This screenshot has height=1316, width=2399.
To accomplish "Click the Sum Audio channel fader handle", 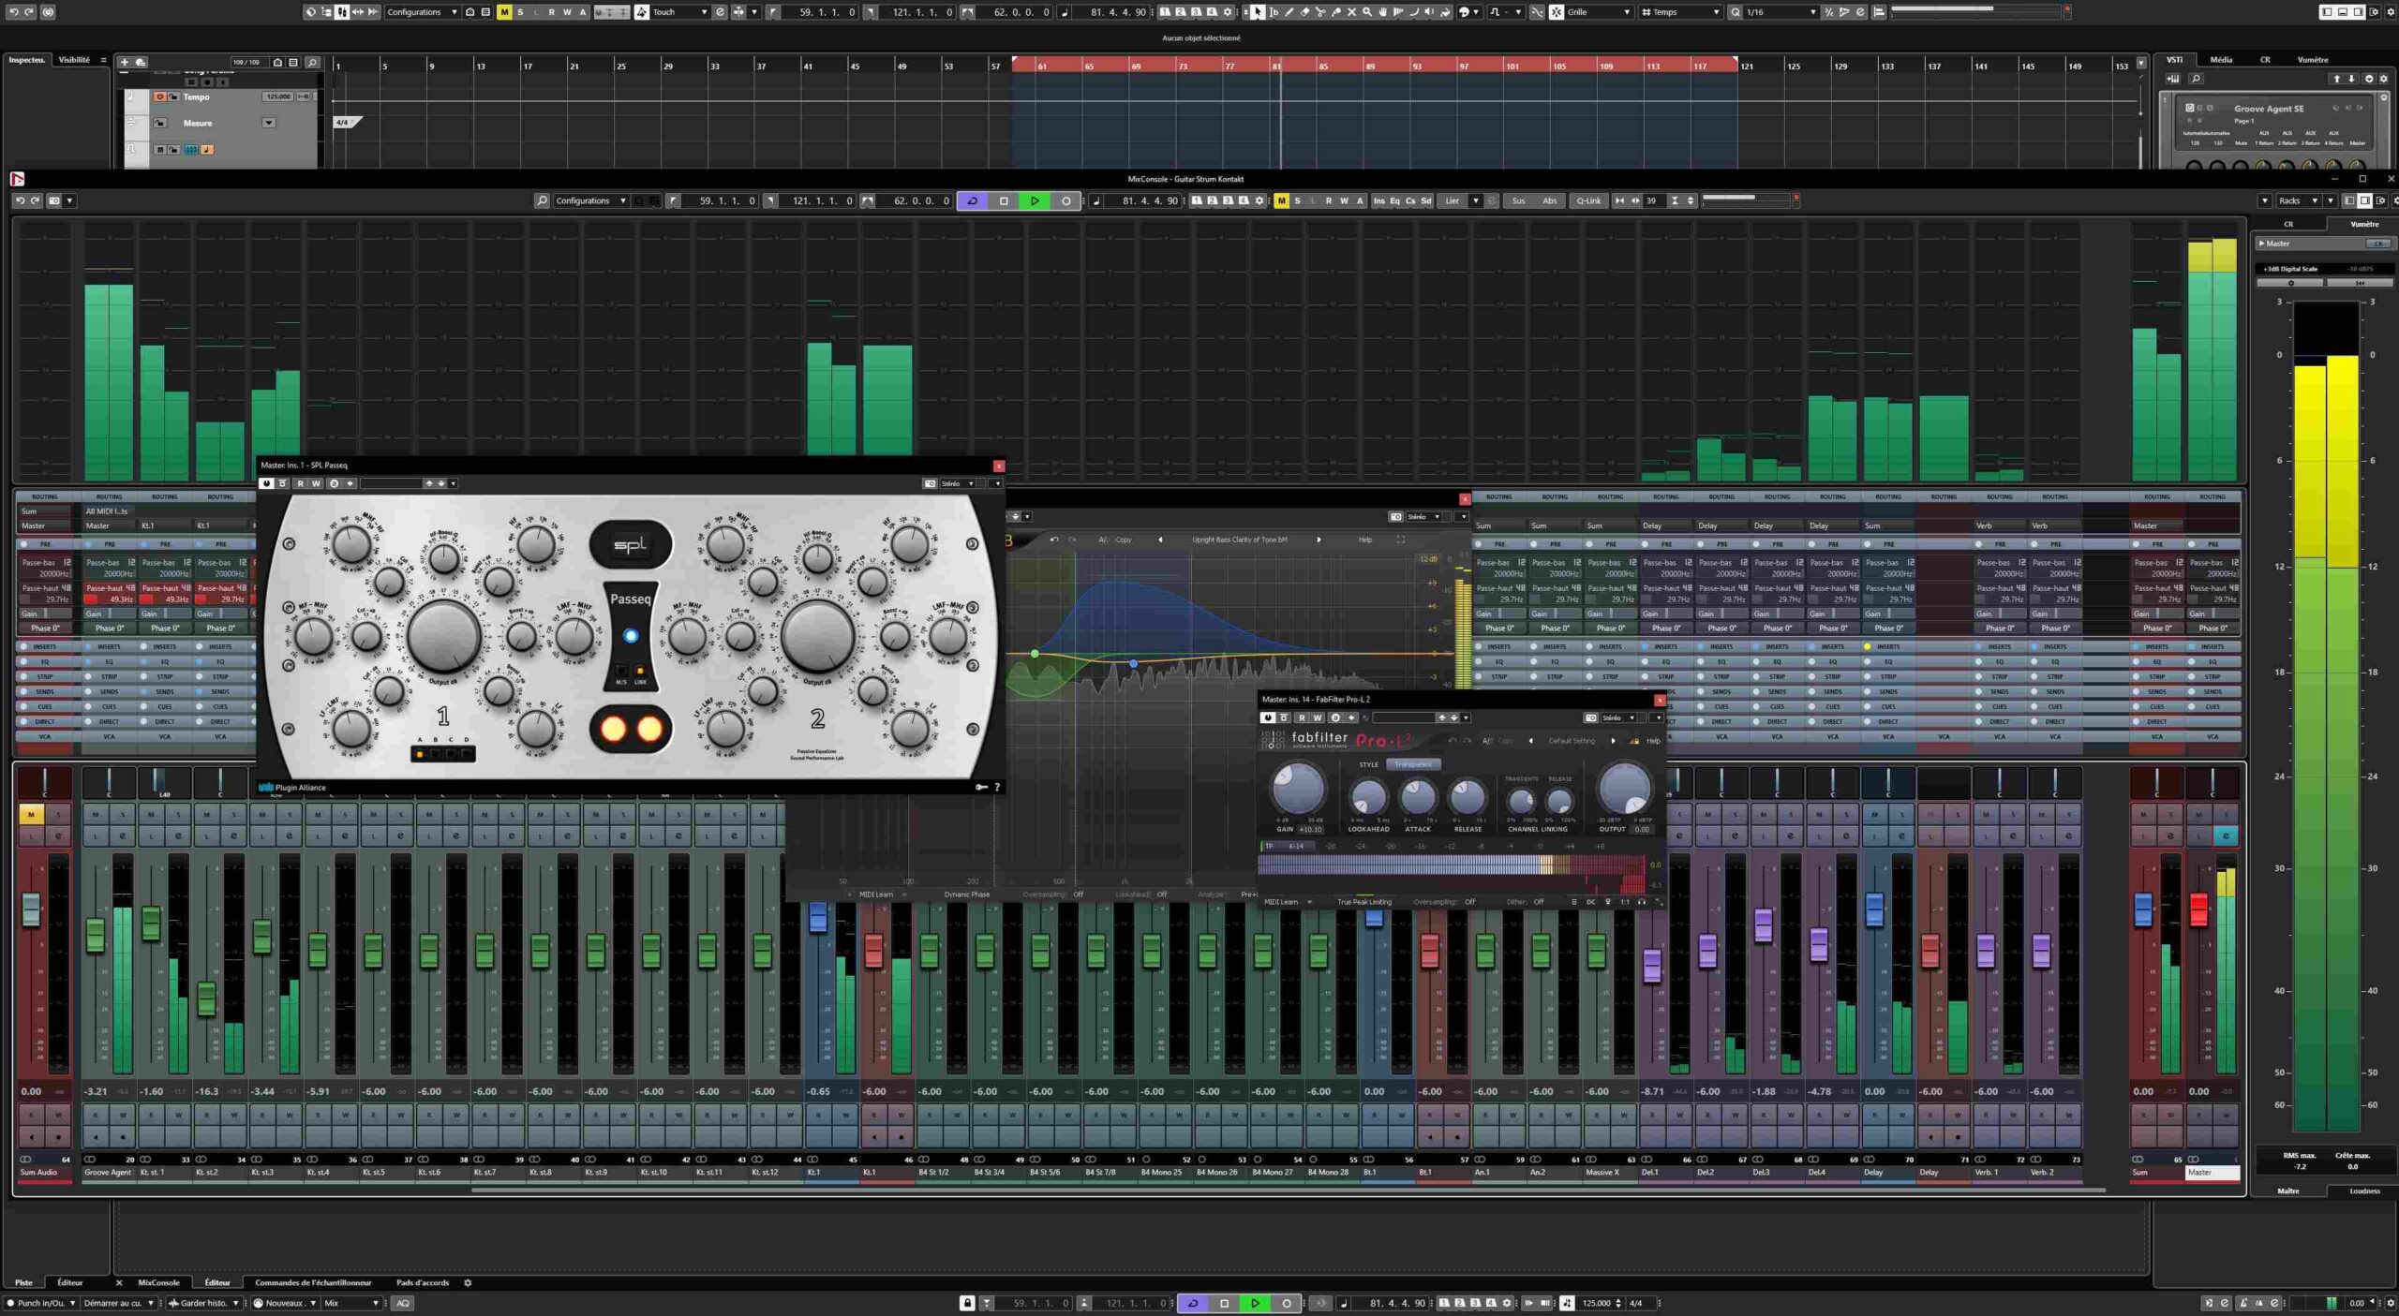I will (x=31, y=909).
